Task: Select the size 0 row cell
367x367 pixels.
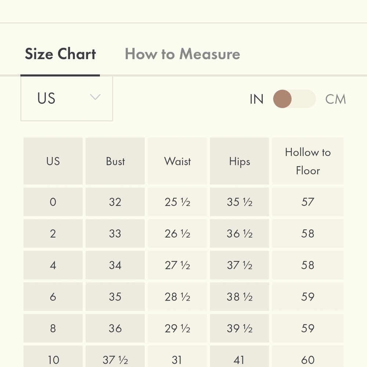Action: pyautogui.click(x=53, y=202)
